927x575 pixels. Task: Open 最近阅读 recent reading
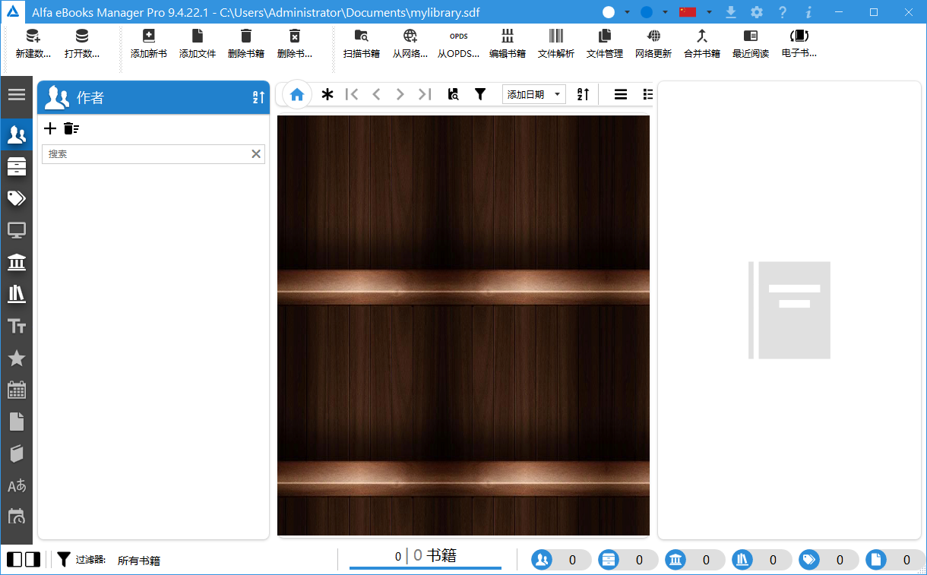751,43
